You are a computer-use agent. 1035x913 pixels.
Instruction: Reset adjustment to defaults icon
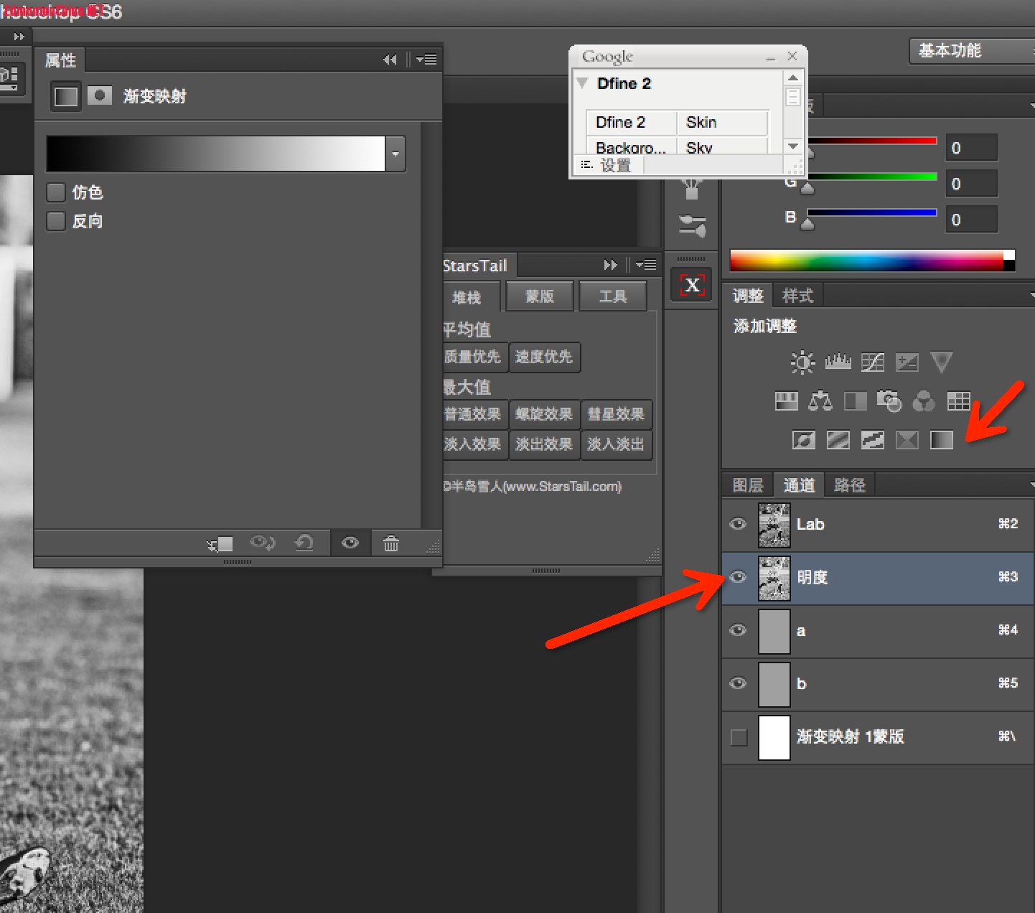[x=304, y=543]
